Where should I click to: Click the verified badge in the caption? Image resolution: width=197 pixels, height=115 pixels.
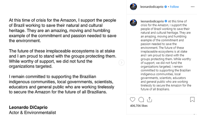166,21
